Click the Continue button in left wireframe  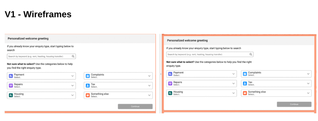coord(135,106)
